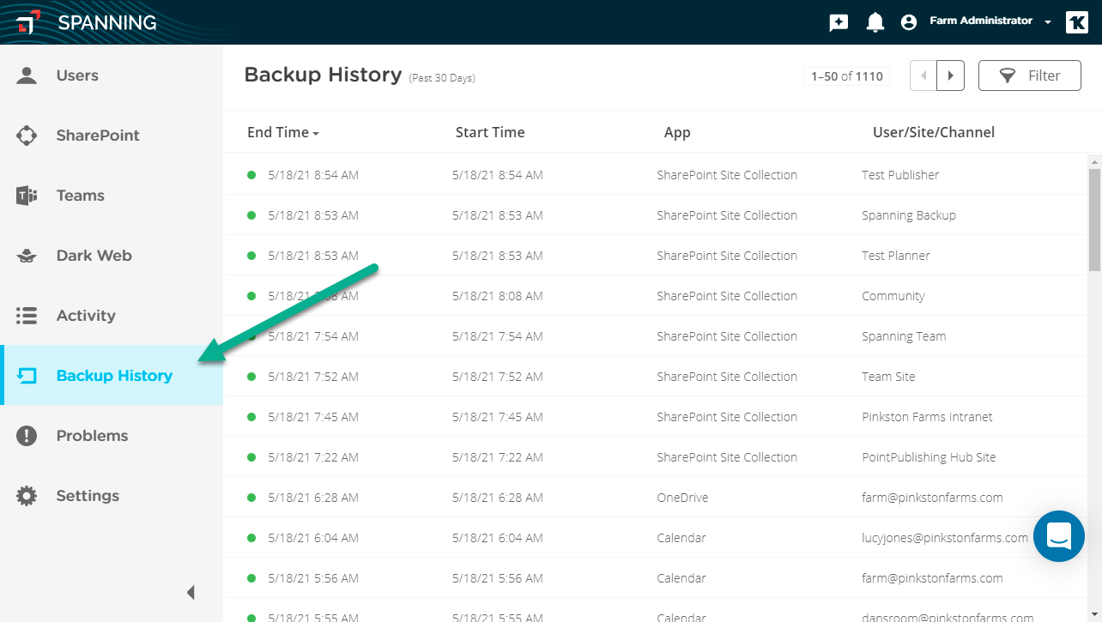
Task: Click SharePoint Site Collection in Community row
Action: point(727,296)
